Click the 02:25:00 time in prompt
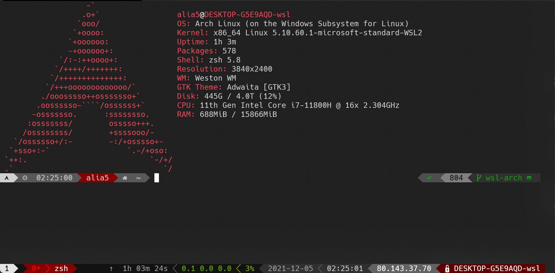The width and height of the screenshot is (555, 273). pos(54,178)
